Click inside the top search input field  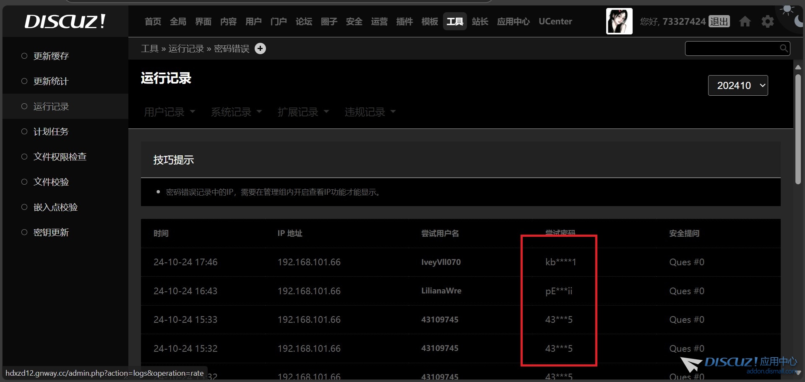point(732,48)
